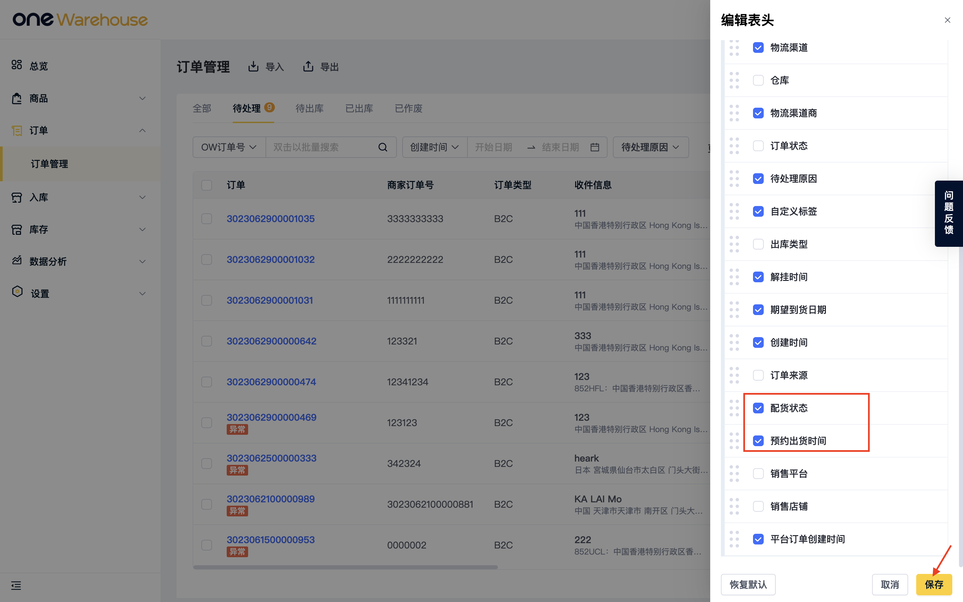Grab the drag handle for 仓库
The width and height of the screenshot is (963, 602).
click(734, 80)
